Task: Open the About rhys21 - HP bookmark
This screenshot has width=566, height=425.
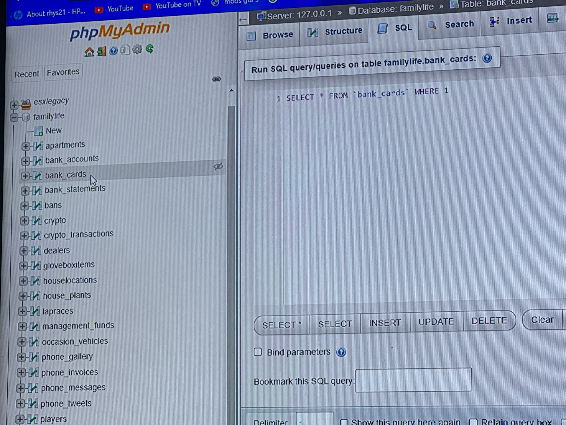Action: point(50,13)
